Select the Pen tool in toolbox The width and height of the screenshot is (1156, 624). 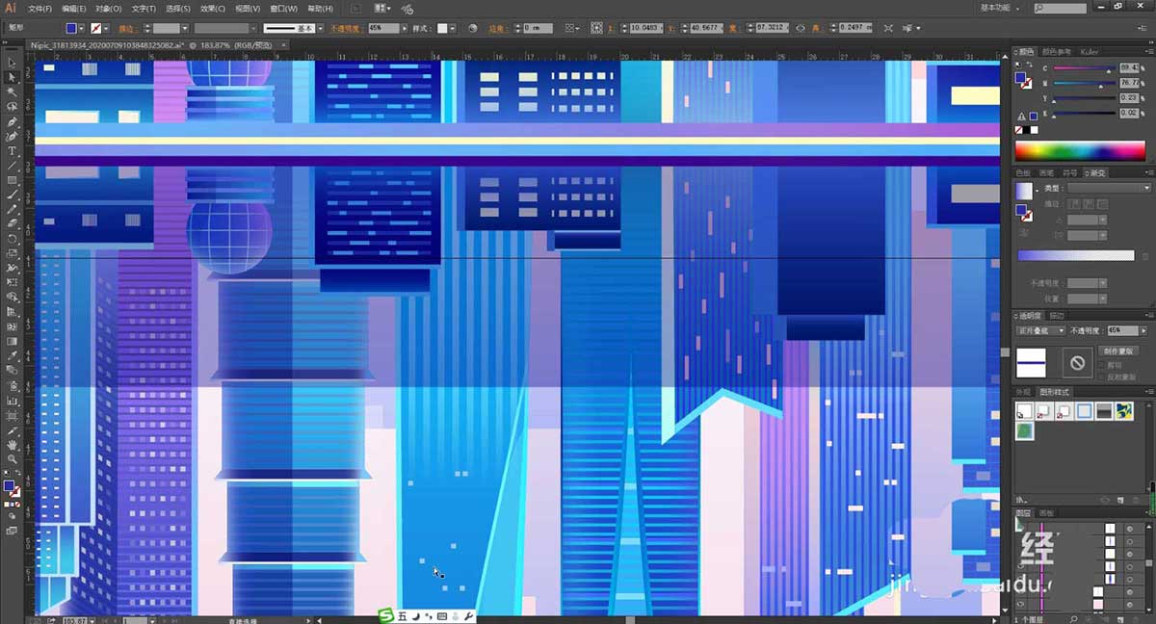[13, 122]
